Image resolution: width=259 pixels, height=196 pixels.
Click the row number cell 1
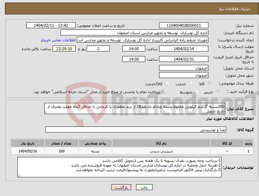click(x=248, y=151)
